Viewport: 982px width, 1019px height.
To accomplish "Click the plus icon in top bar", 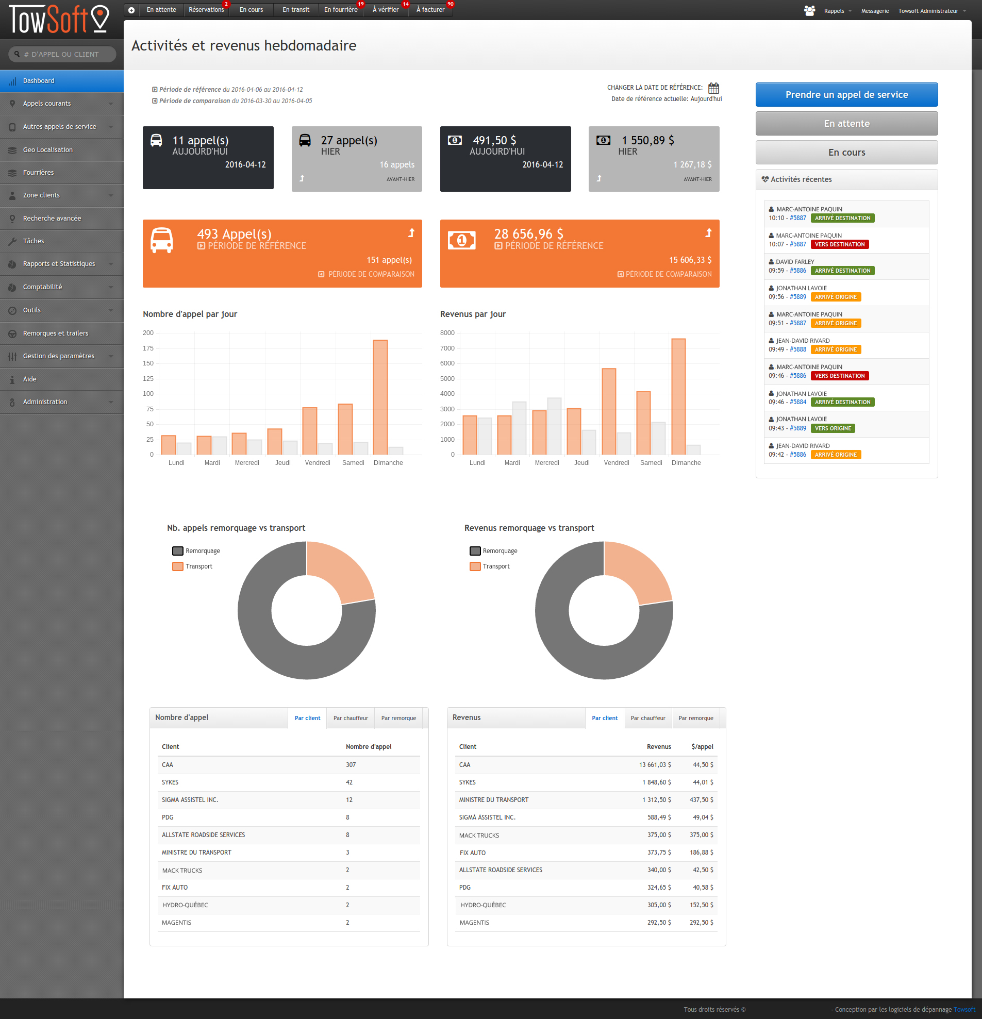I will [131, 10].
